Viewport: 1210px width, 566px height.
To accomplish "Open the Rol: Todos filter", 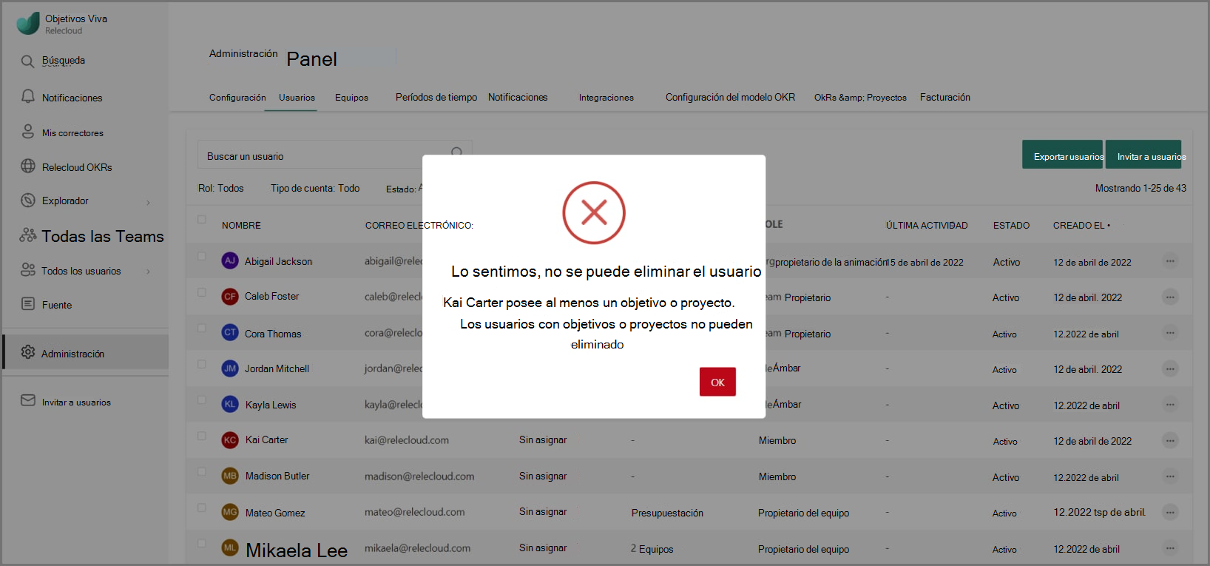I will tap(220, 188).
